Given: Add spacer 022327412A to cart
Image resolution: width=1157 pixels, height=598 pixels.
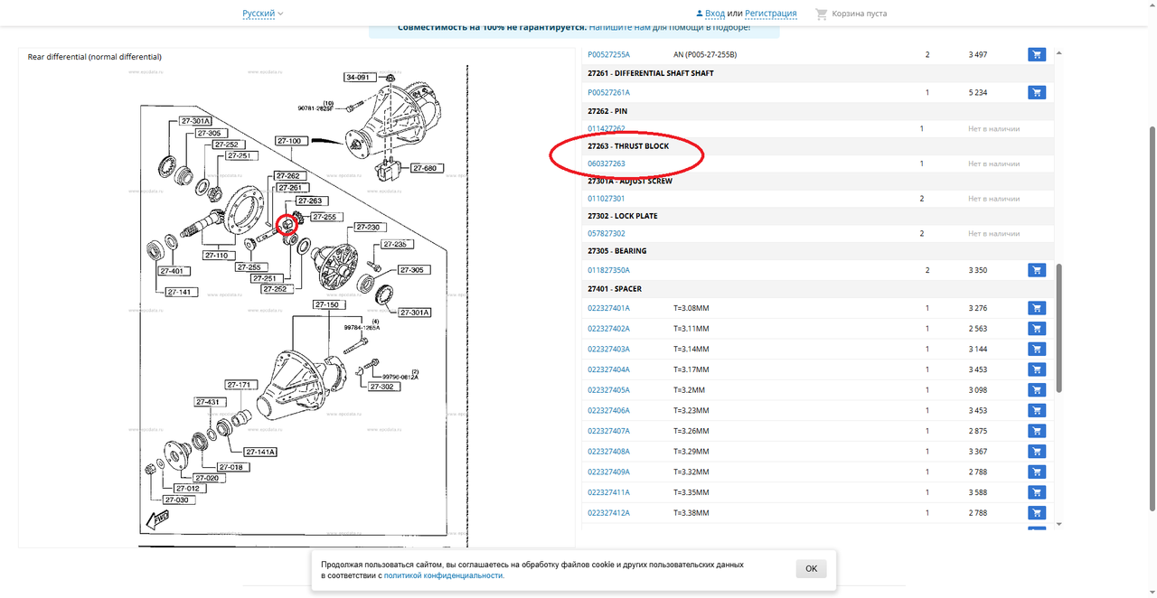Looking at the screenshot, I should 1037,513.
